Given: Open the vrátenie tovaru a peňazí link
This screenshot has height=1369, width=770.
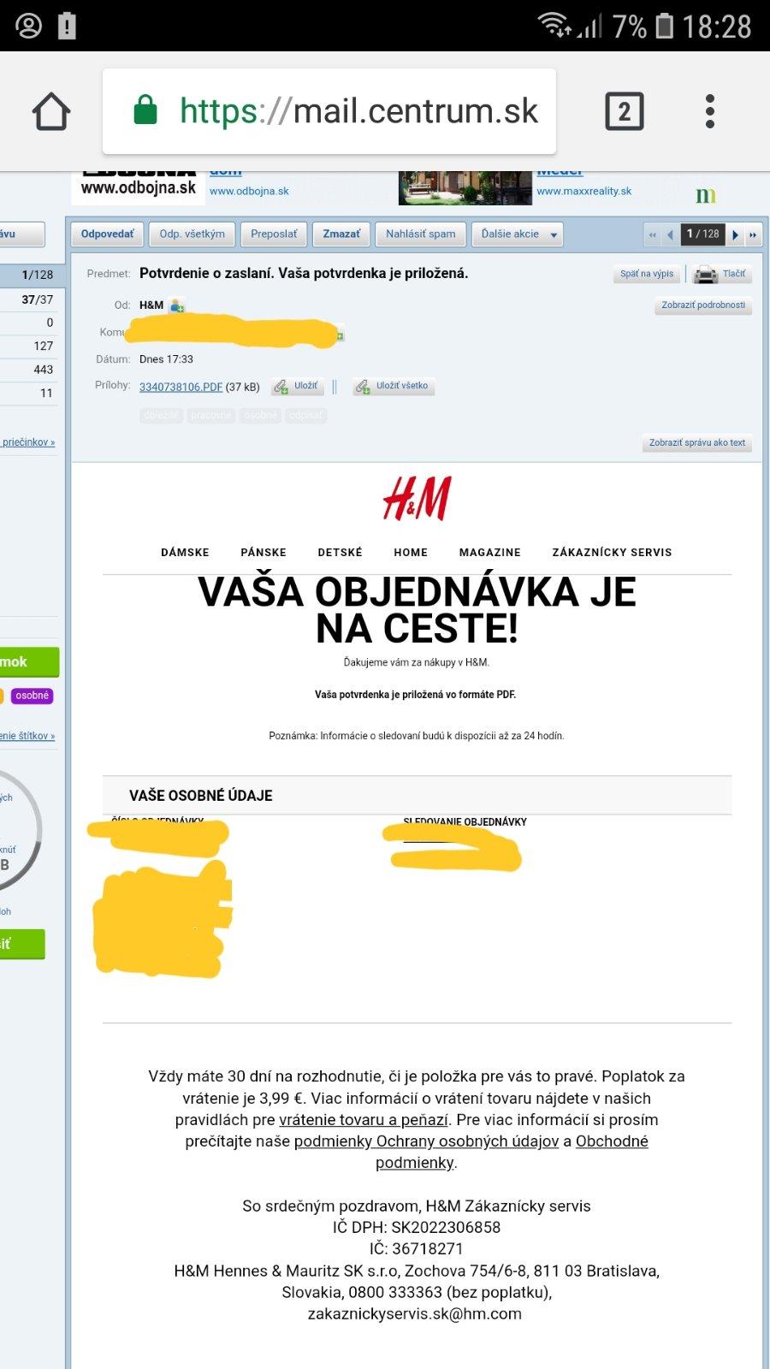Looking at the screenshot, I should point(364,1120).
